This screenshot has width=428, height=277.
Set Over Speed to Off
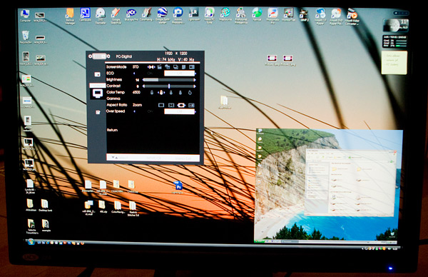179,111
